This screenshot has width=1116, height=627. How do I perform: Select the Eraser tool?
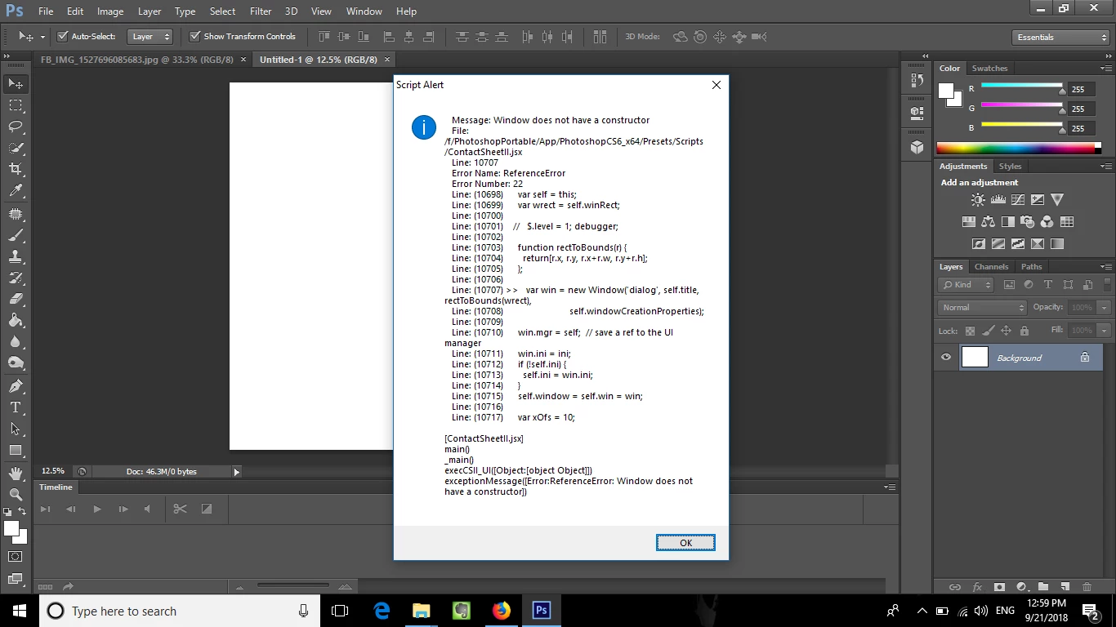click(16, 299)
